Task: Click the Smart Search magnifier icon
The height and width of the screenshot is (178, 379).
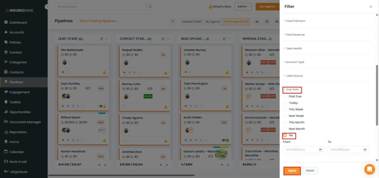Action: pos(150,7)
